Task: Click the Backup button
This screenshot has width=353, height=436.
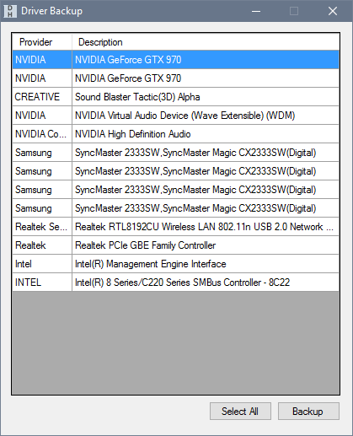Action: [x=308, y=412]
